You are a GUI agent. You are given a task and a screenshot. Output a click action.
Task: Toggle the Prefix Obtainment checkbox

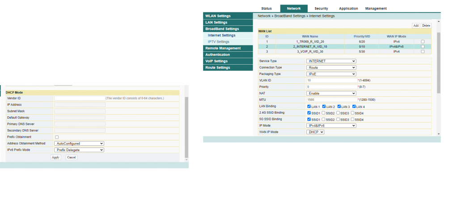[x=56, y=137]
